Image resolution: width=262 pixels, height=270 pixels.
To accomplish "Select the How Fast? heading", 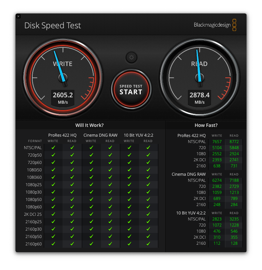I will tap(206, 125).
